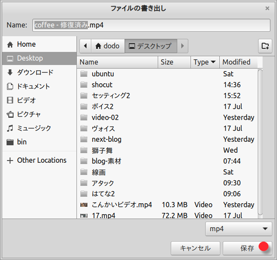Screen dimensions: 277x260
Task: Click the 保存 save button
Action: 247,248
